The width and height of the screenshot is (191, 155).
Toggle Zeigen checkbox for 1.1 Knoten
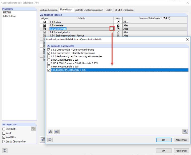click(x=44, y=22)
